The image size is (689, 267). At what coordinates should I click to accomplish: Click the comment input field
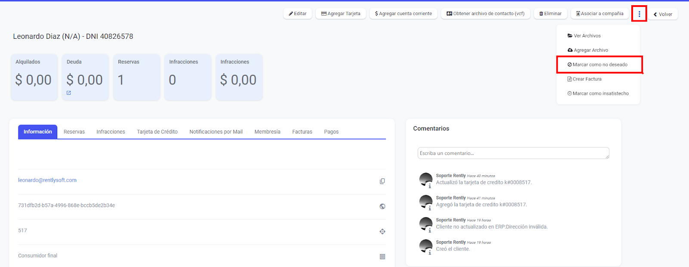(513, 153)
